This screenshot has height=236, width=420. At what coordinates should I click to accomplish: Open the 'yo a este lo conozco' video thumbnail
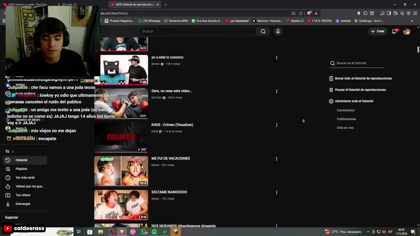coord(121,70)
